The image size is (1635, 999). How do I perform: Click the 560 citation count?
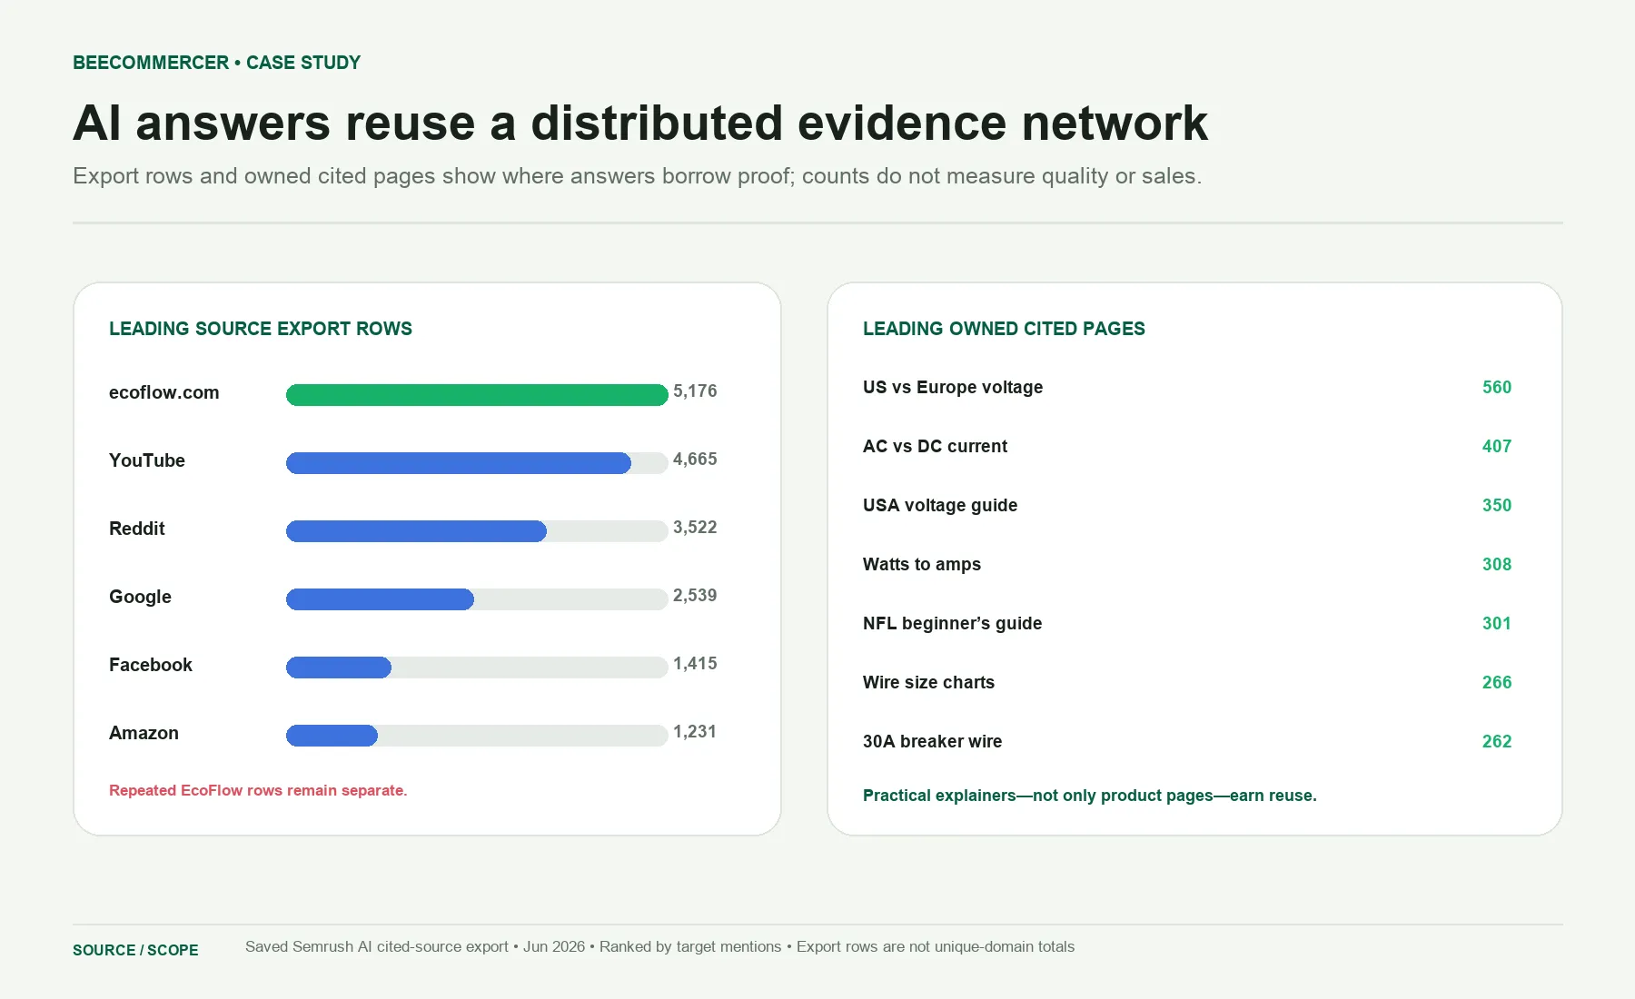click(x=1497, y=388)
